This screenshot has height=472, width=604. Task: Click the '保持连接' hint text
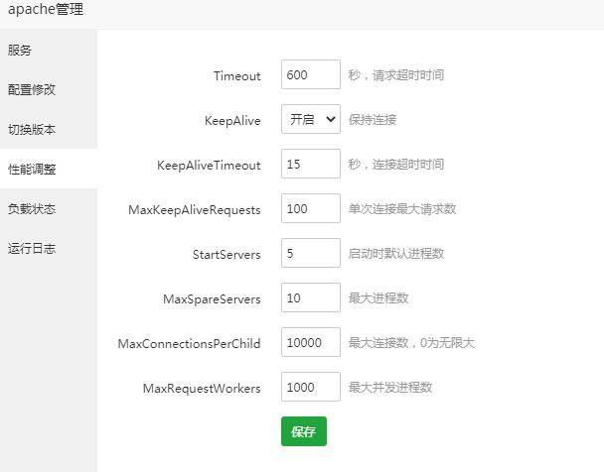pyautogui.click(x=373, y=120)
